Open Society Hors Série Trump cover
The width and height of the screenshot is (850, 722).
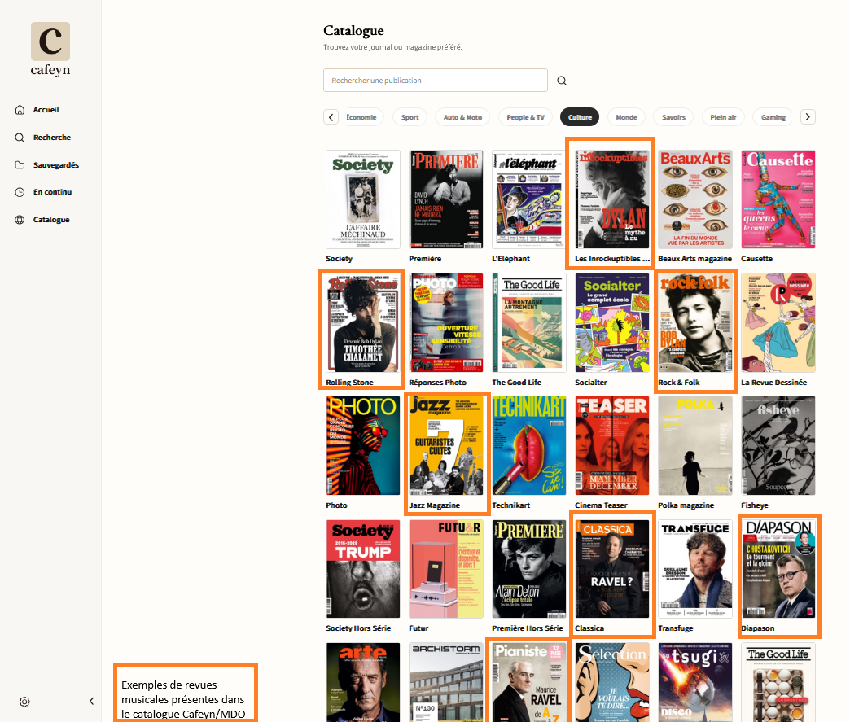tap(362, 569)
